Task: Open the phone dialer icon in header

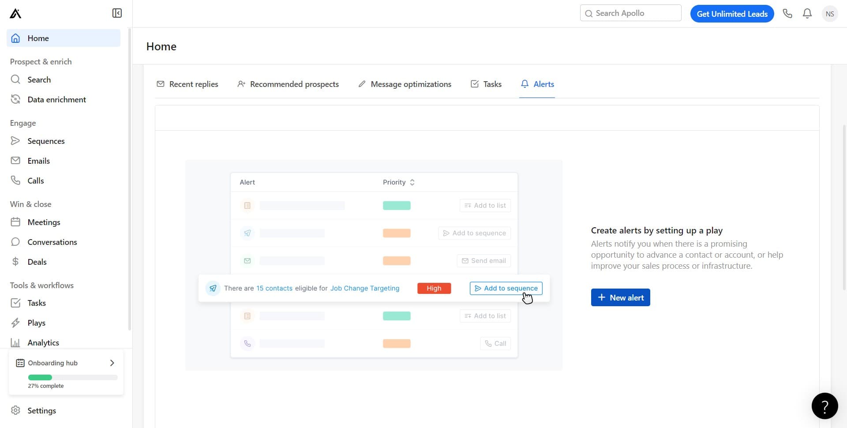Action: 787,14
